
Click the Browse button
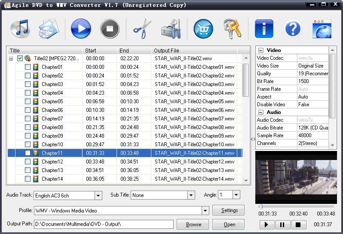[193, 225]
